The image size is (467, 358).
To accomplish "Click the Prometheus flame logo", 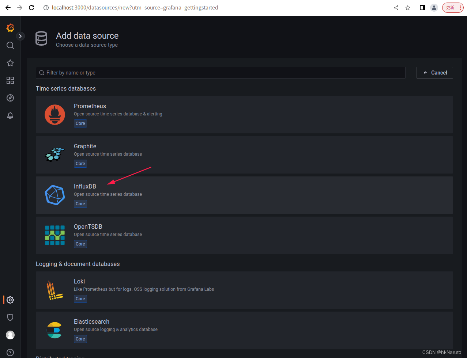I will click(x=54, y=114).
